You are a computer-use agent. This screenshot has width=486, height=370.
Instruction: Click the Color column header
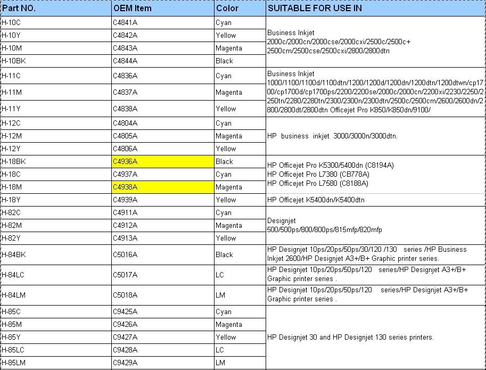coord(240,9)
